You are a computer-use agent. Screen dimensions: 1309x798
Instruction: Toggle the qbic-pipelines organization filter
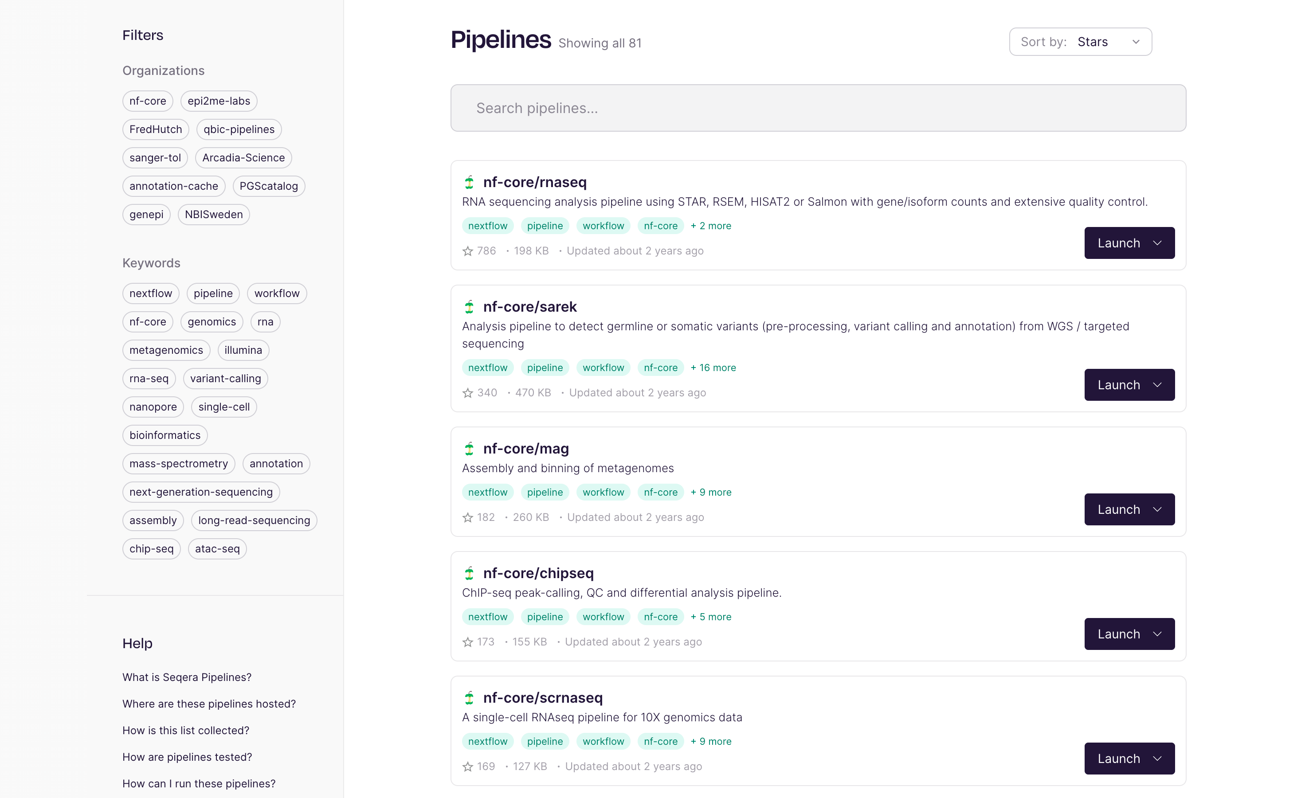click(239, 129)
